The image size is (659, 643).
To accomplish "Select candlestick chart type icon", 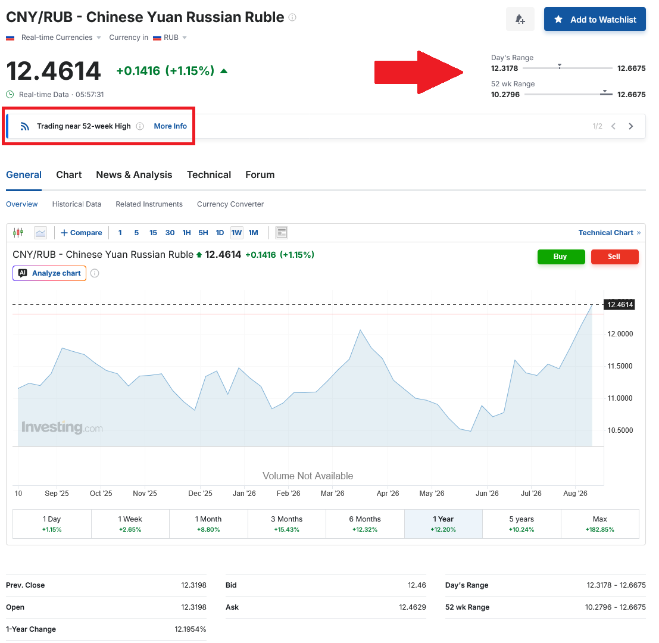I will [x=18, y=232].
